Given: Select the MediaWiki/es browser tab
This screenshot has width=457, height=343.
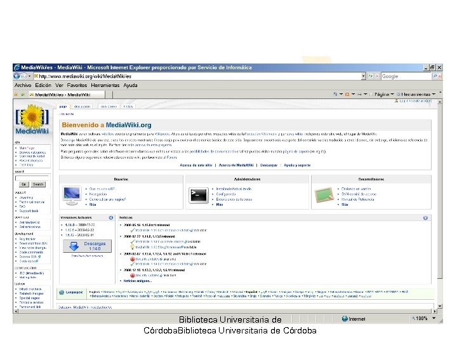Looking at the screenshot, I should 67,95.
